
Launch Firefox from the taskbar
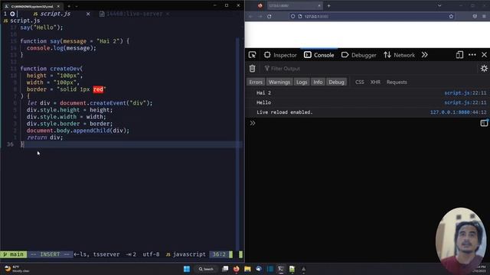click(x=237, y=269)
